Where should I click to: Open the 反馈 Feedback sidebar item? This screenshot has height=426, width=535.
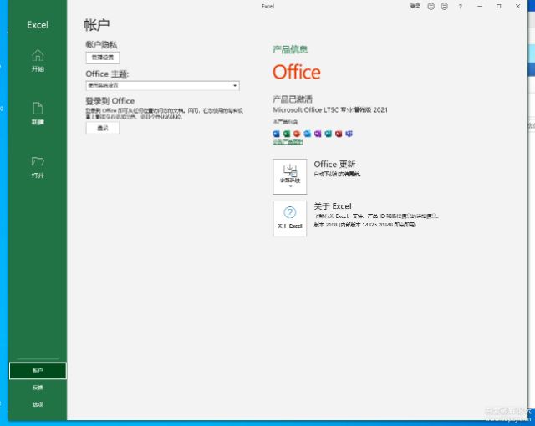tap(38, 388)
